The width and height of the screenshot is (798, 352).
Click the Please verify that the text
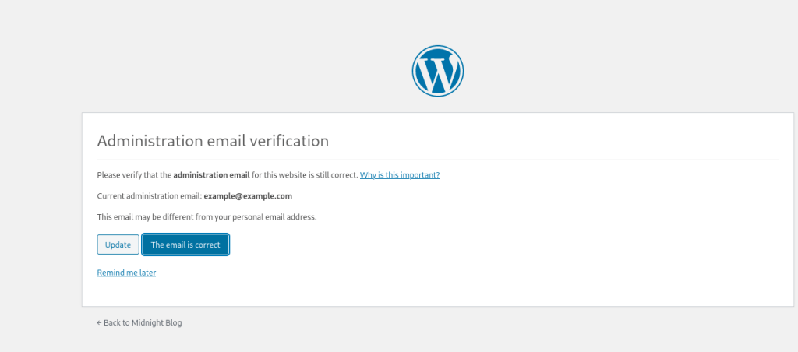pyautogui.click(x=134, y=175)
